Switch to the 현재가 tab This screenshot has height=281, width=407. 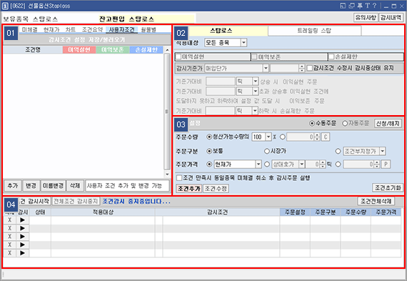pos(51,29)
